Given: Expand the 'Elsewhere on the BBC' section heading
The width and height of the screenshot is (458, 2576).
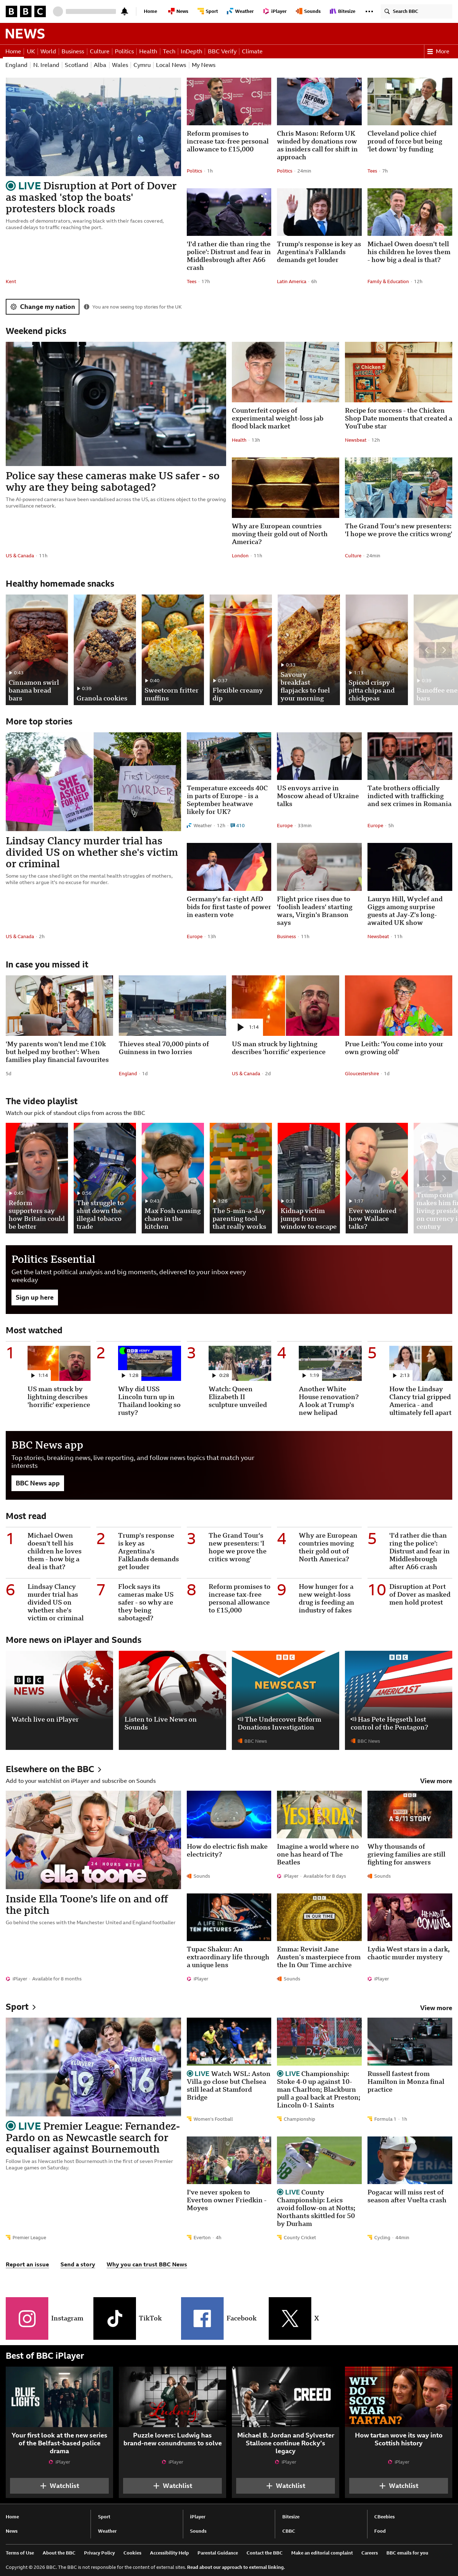Looking at the screenshot, I should point(54,1769).
